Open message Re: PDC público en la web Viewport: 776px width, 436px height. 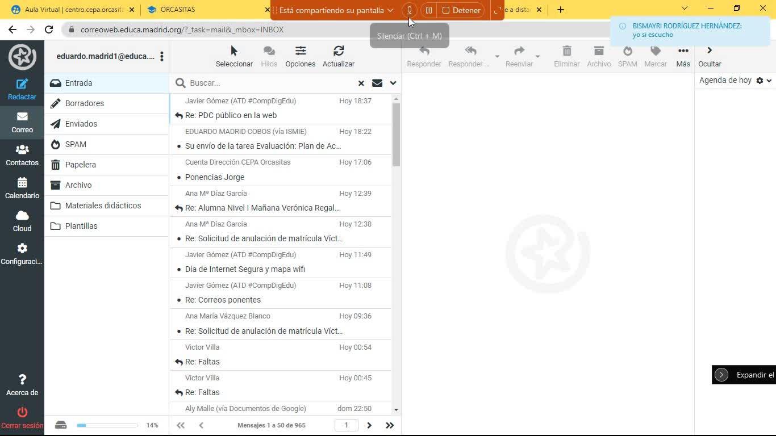click(x=281, y=108)
